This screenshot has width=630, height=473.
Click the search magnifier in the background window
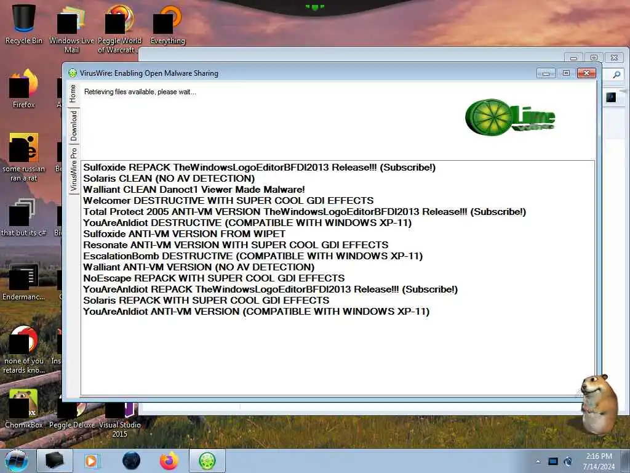pos(616,75)
